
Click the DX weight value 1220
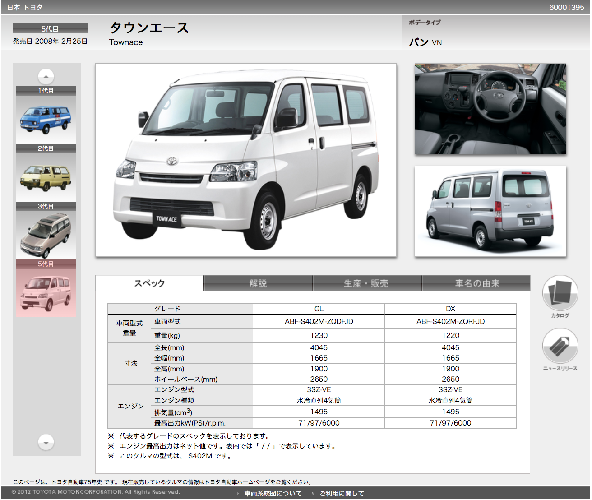click(451, 335)
